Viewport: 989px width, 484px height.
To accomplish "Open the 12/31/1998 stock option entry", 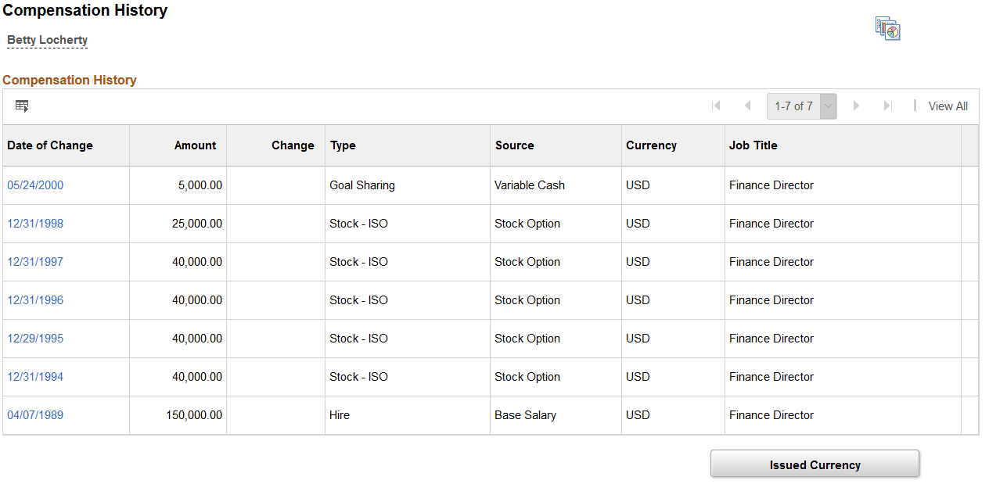I will click(x=35, y=223).
